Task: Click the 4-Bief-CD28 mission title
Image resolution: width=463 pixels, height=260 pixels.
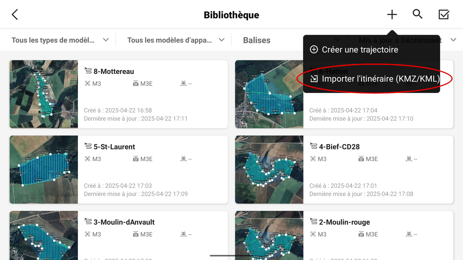Action: pyautogui.click(x=339, y=147)
